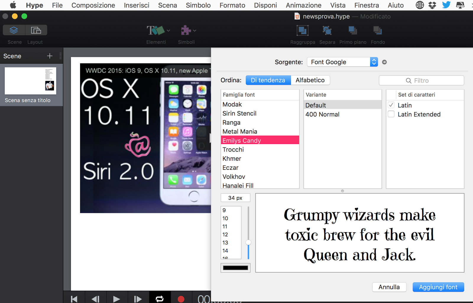Open the Finestra menu
Image resolution: width=473 pixels, height=303 pixels.
click(367, 5)
